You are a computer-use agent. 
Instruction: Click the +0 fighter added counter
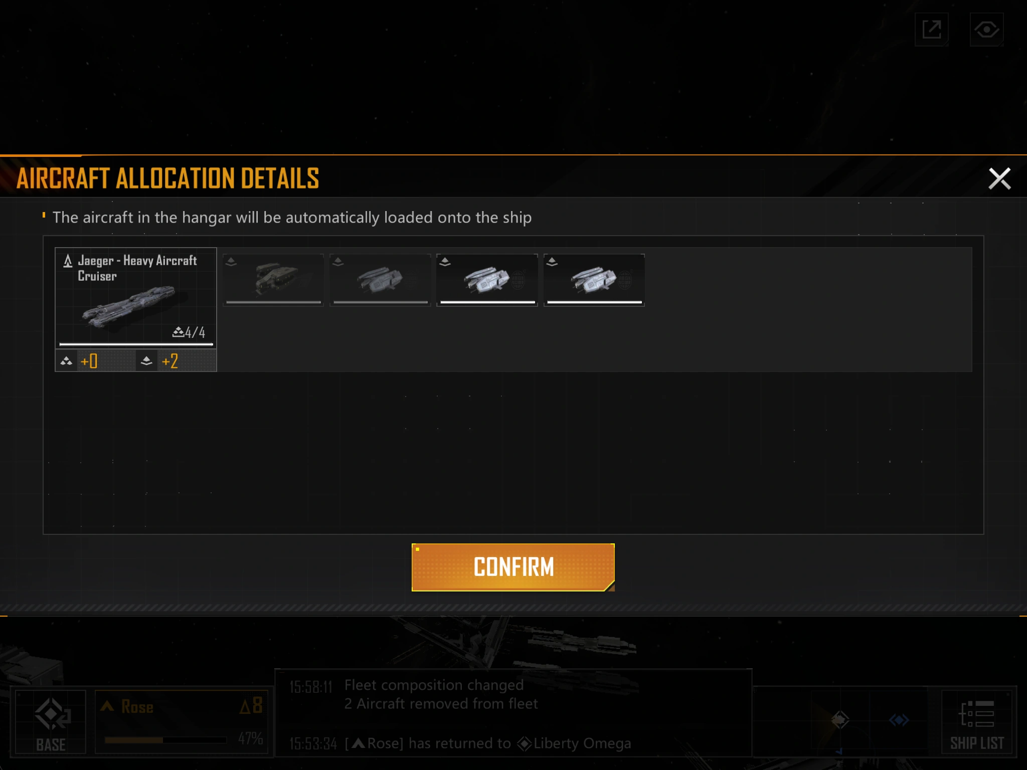click(89, 361)
